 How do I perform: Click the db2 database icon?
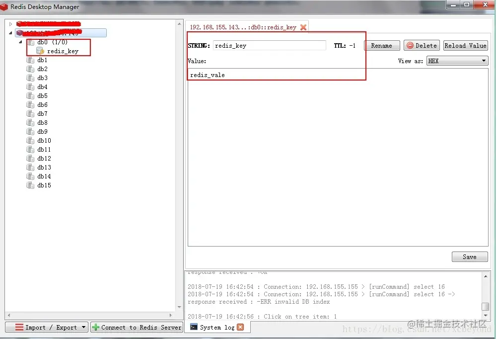tap(30, 69)
